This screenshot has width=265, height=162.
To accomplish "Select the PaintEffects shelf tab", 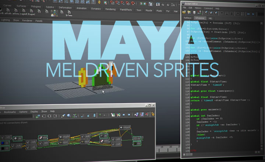I will coord(126,10).
